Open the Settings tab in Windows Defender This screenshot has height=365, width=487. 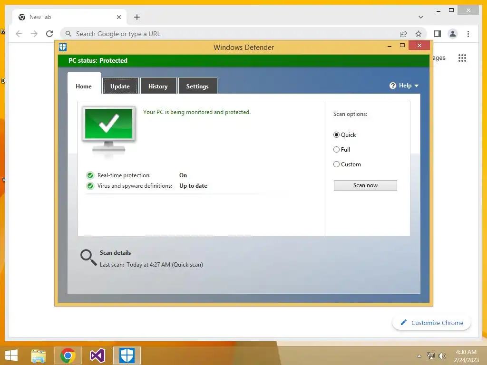coord(197,86)
